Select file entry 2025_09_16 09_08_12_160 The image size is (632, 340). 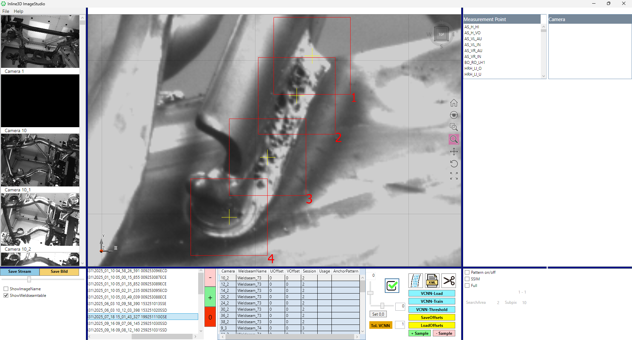(143, 330)
